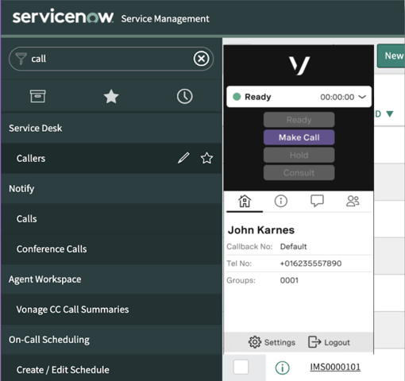This screenshot has height=381, width=405.
Task: Collapse the Agent Workspace section
Action: tap(111, 279)
